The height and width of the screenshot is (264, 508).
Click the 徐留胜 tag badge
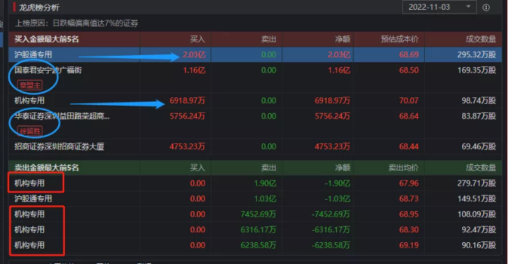point(30,131)
